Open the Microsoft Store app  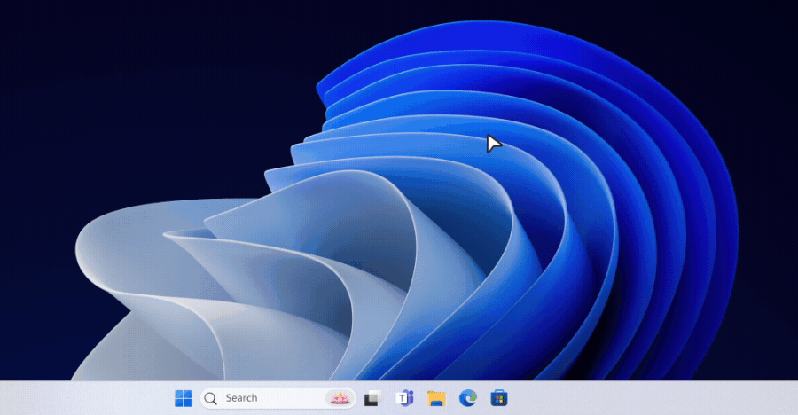coord(499,398)
